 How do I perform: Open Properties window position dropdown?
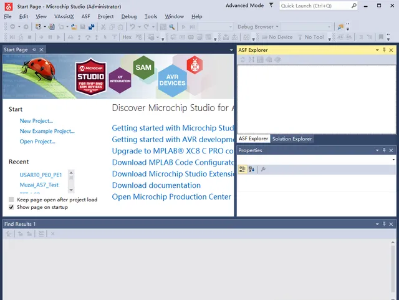tap(377, 150)
